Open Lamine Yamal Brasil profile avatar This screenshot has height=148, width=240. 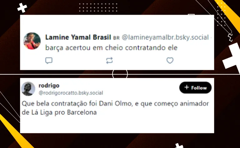click(32, 41)
